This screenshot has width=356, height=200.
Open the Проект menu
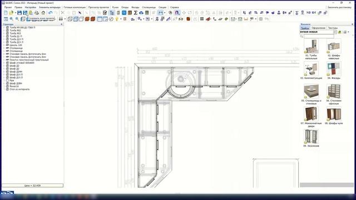click(x=8, y=7)
